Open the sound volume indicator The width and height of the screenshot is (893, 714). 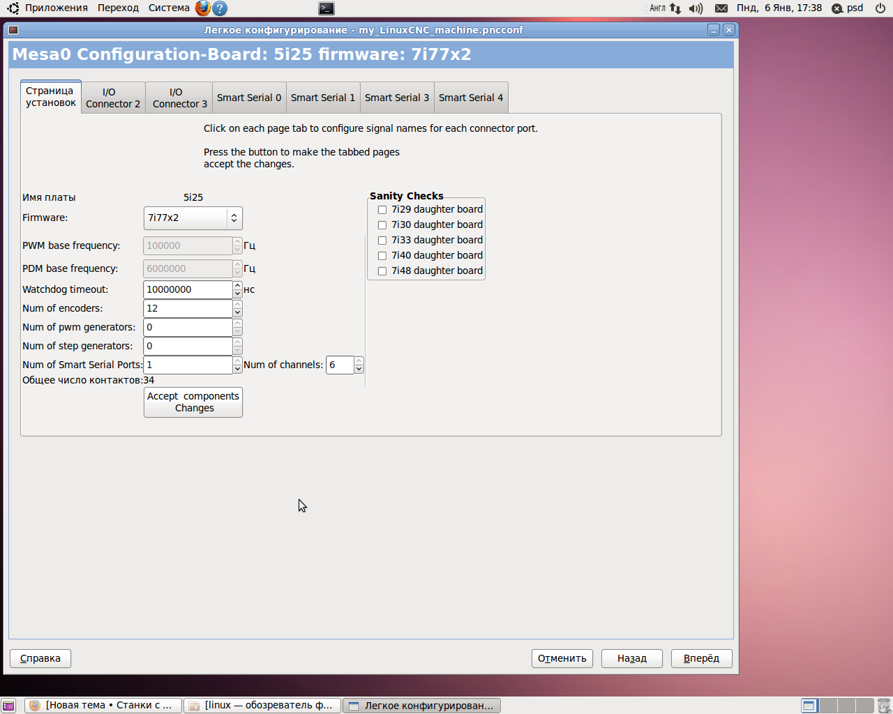click(696, 8)
